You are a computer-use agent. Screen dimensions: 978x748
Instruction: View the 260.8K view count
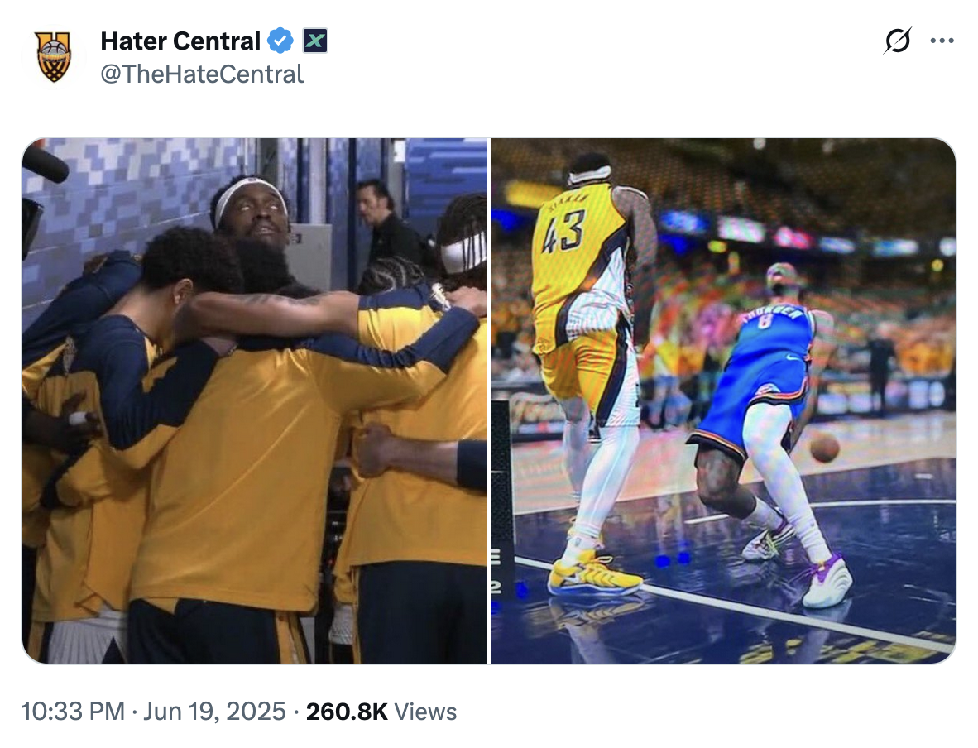click(x=347, y=712)
